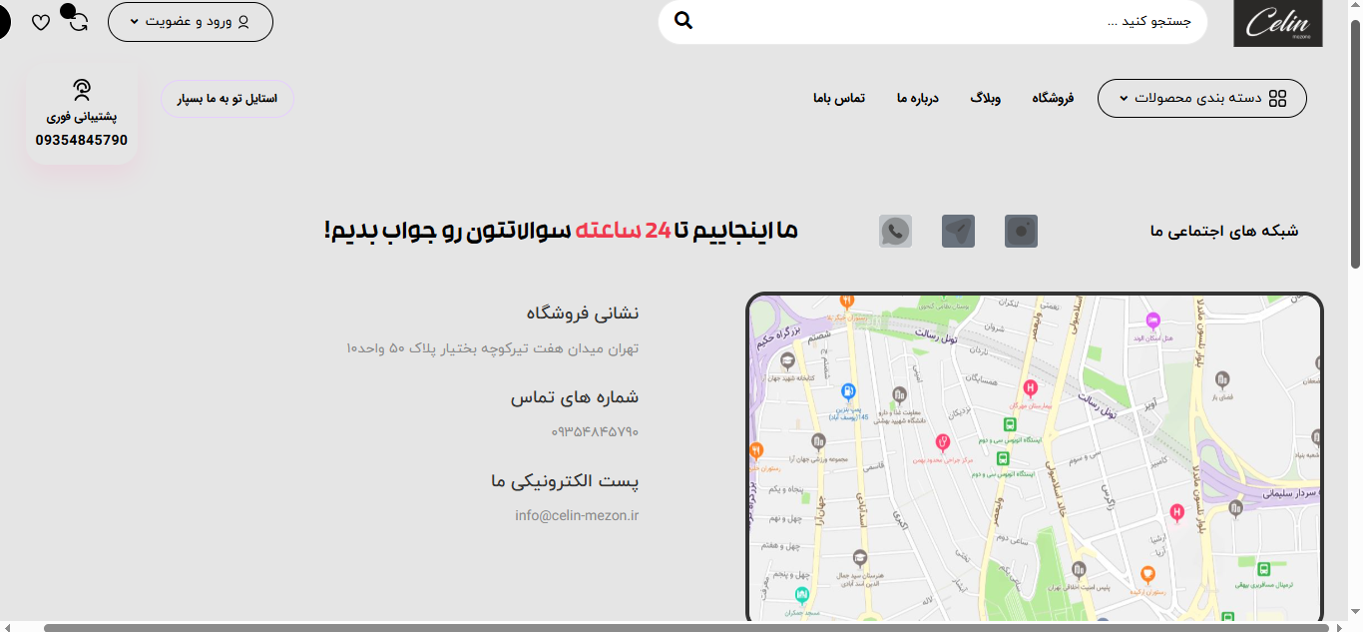This screenshot has height=632, width=1363.
Task: Click the compare refresh arrows icon
Action: click(78, 21)
